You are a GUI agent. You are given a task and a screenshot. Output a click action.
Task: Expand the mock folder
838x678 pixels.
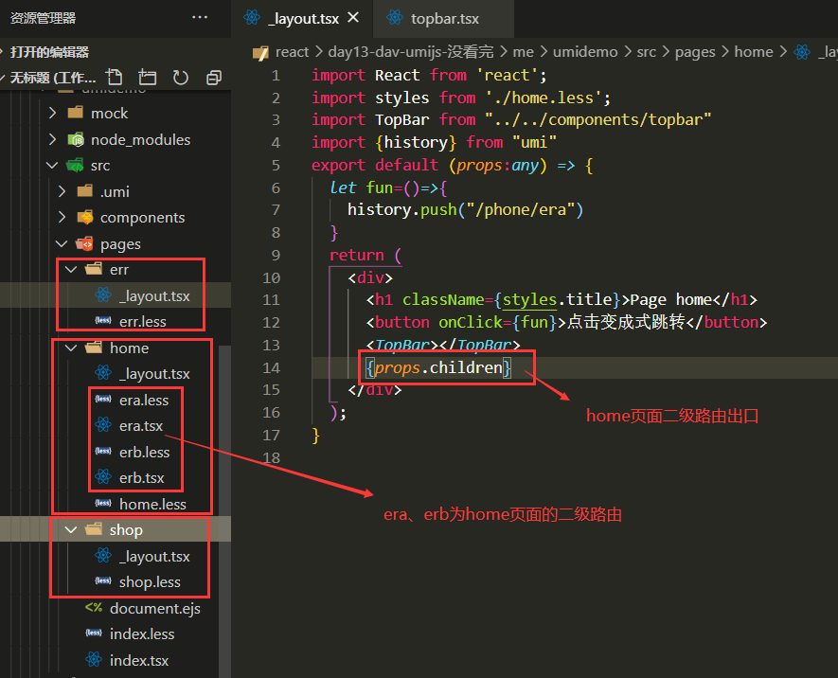coord(52,113)
